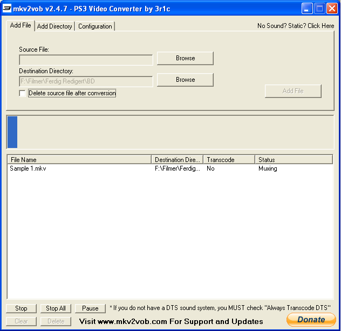Enable Delete source file after conversion checkbox
341x331 pixels.
[x=22, y=93]
